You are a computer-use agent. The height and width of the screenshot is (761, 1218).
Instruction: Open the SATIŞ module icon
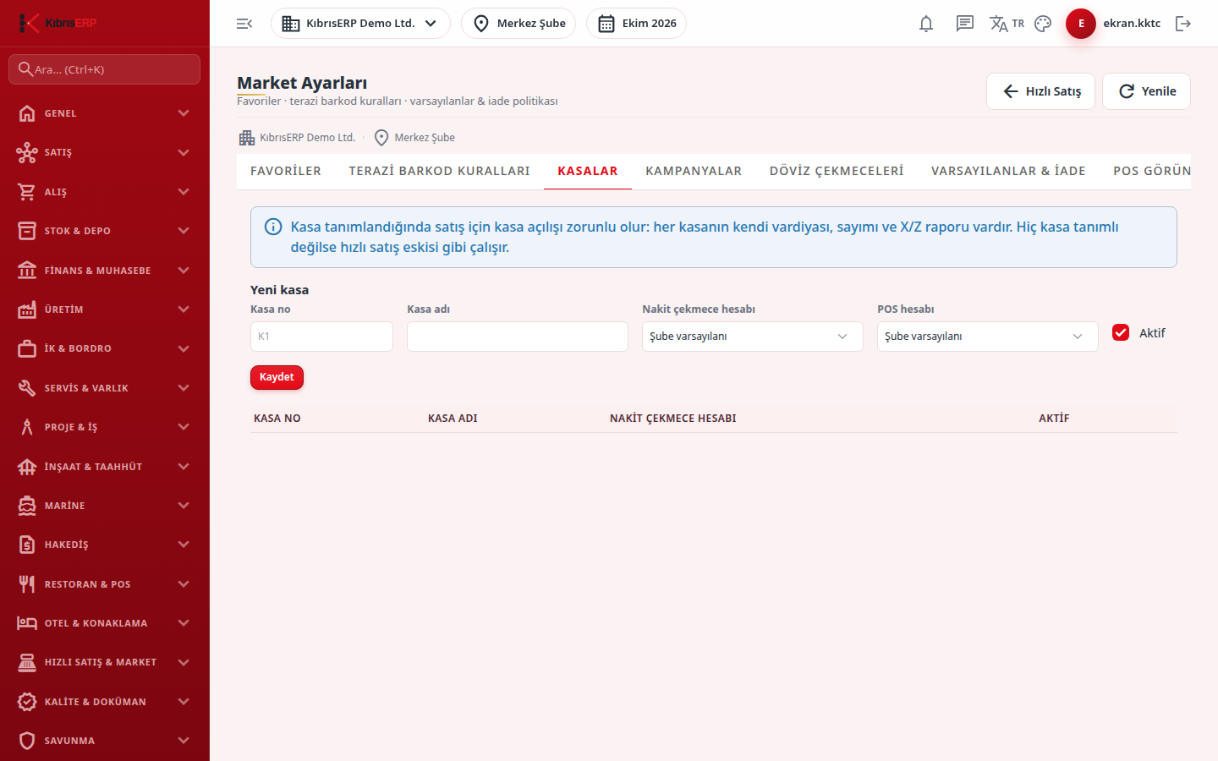[x=27, y=152]
